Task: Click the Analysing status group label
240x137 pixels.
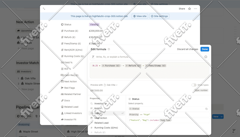Action: [x=24, y=124]
